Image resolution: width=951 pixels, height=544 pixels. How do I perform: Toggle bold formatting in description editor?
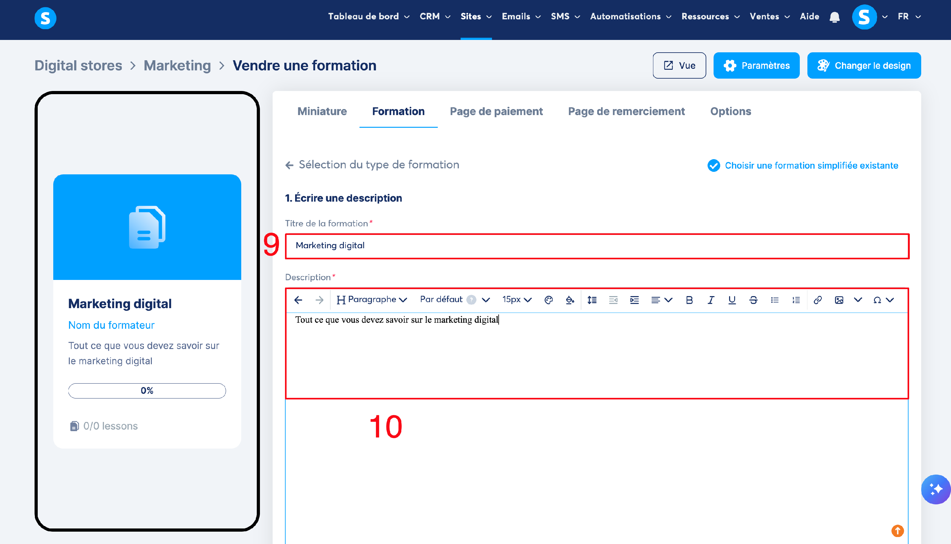(689, 300)
